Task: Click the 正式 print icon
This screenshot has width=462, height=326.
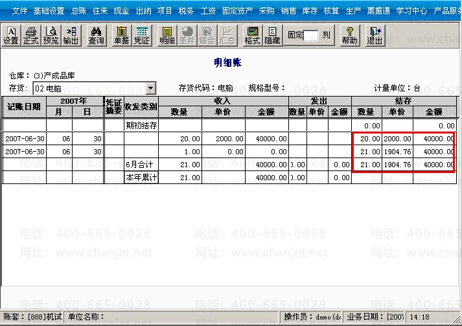Action: coord(31,36)
